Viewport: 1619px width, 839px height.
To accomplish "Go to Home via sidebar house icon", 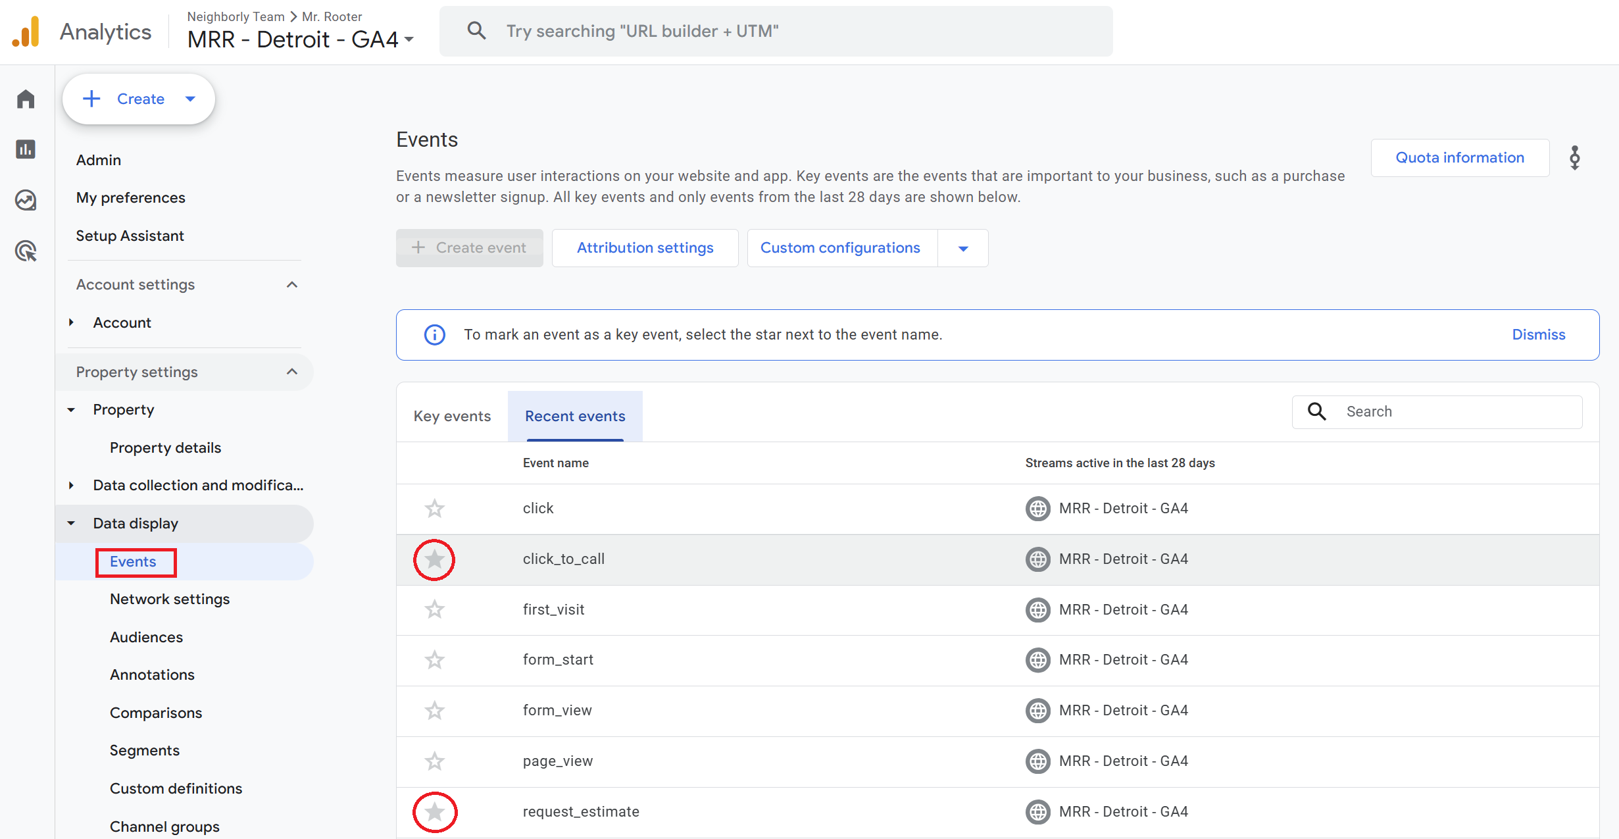I will click(26, 99).
